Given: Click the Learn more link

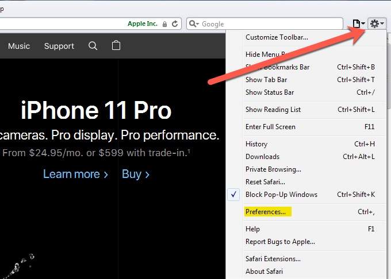Looking at the screenshot, I should 75,174.
